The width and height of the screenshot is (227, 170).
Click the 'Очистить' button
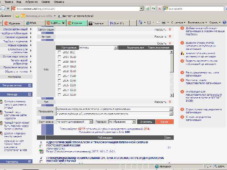click(146, 122)
